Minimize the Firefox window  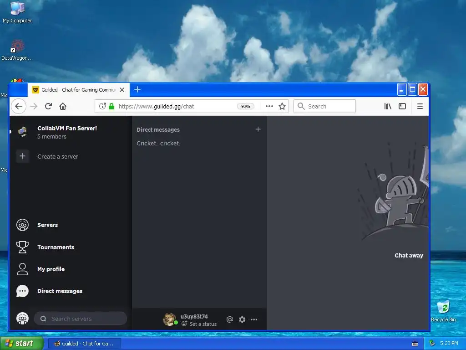coord(402,90)
